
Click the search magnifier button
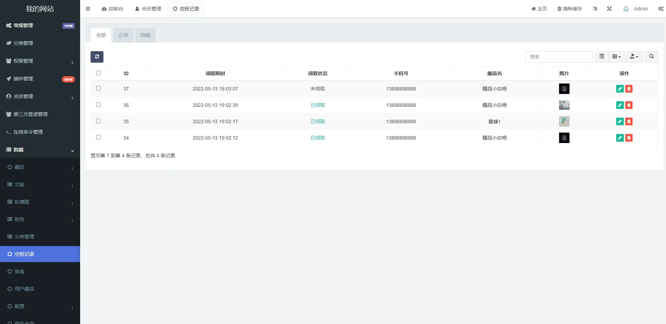(651, 57)
